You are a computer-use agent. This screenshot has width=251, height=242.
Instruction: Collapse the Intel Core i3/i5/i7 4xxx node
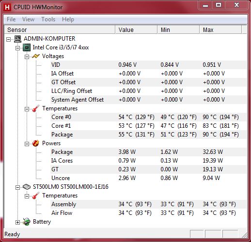click(x=17, y=48)
